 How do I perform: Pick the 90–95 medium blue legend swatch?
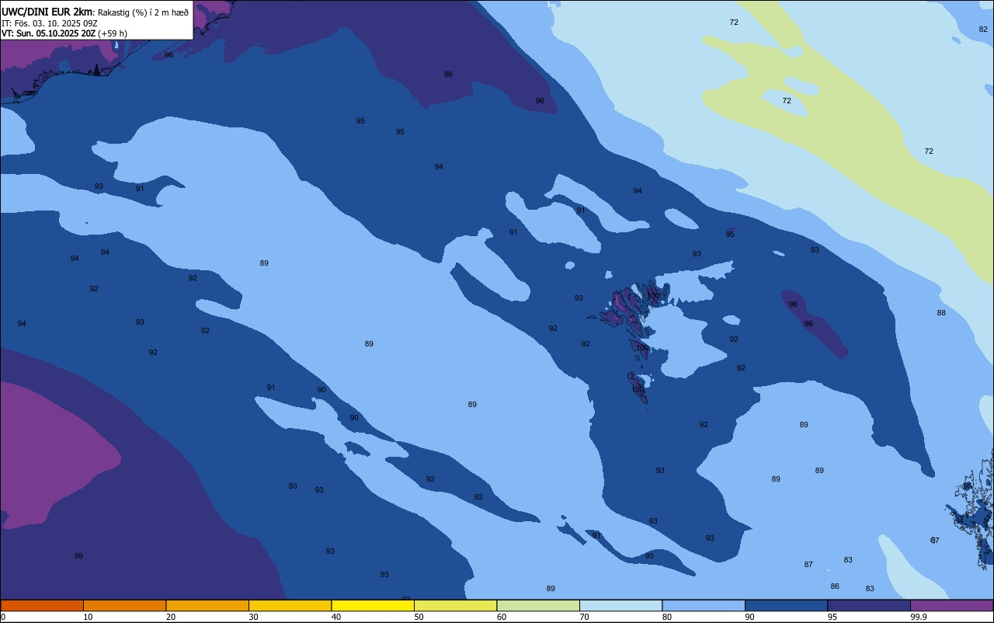(x=786, y=605)
